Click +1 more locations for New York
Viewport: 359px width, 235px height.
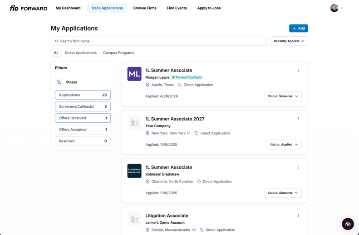click(x=188, y=133)
